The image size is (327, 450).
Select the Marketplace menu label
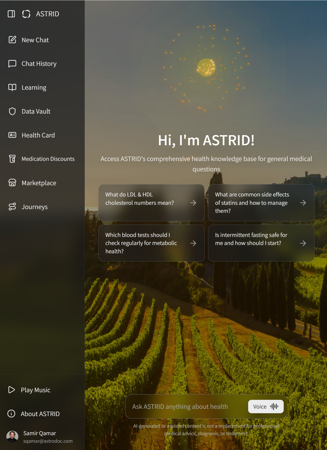tap(39, 183)
